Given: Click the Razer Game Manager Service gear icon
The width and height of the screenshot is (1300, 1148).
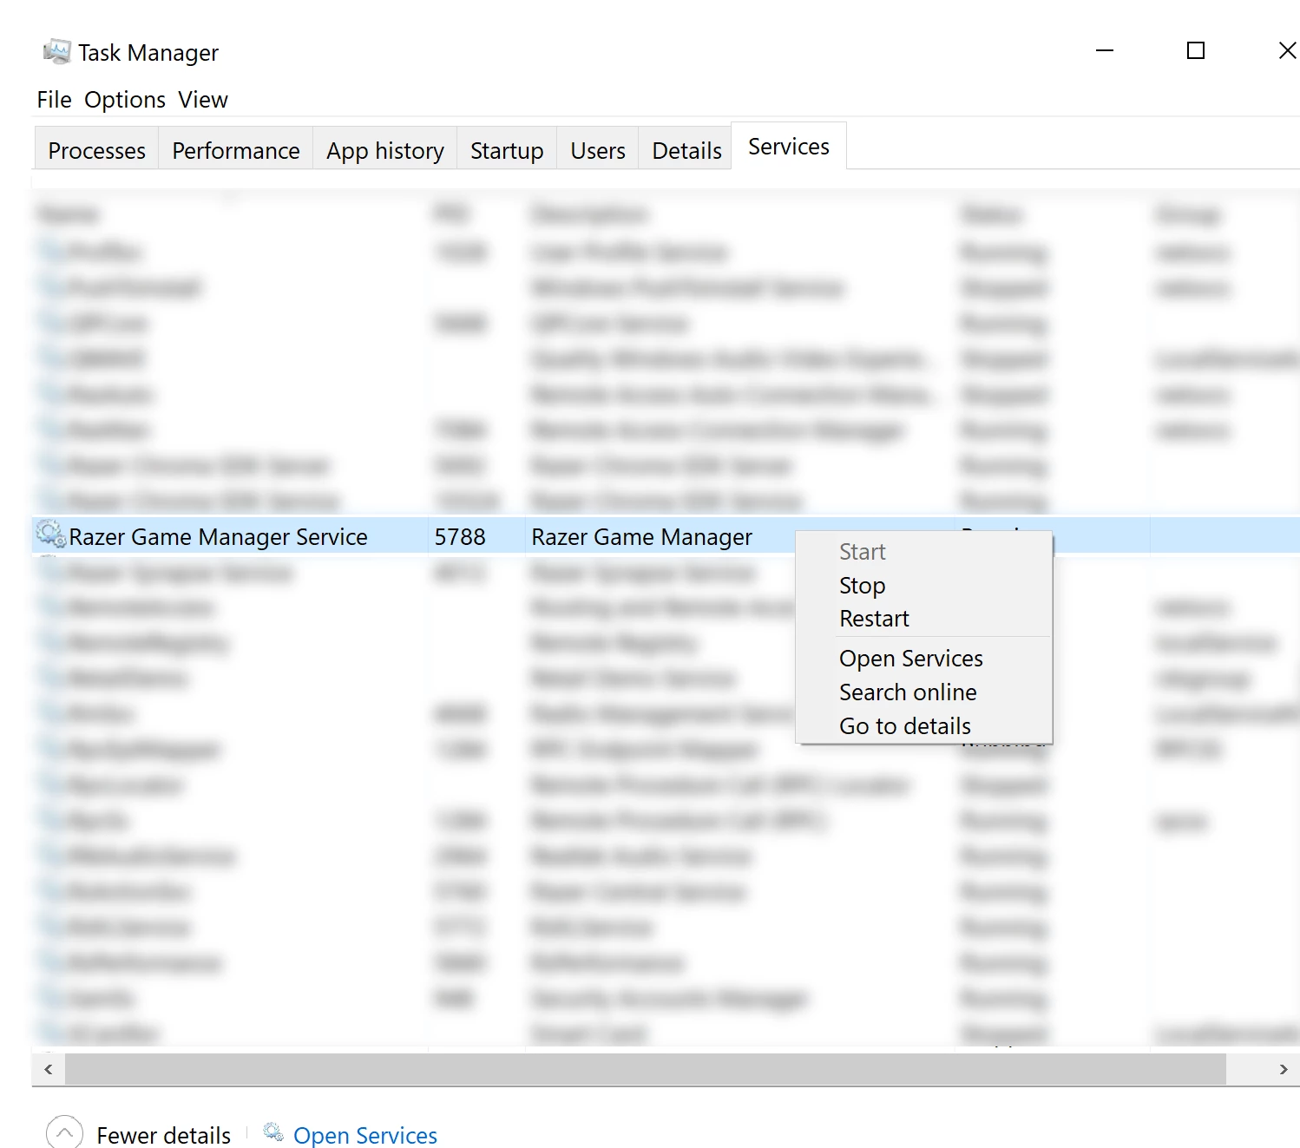Looking at the screenshot, I should click(50, 535).
